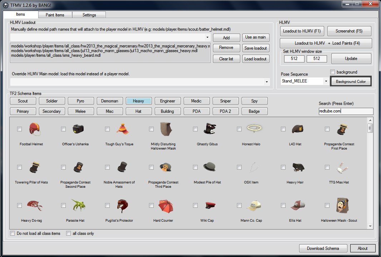This screenshot has height=257, width=381.
Task: Click the Screenshot (F5) button
Action: (349, 31)
